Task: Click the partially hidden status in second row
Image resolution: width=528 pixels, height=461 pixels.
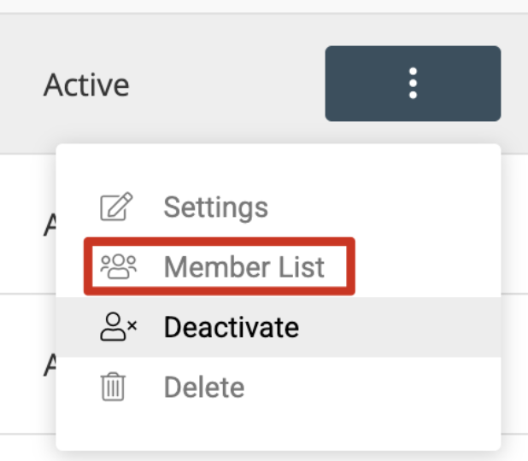Action: (50, 225)
